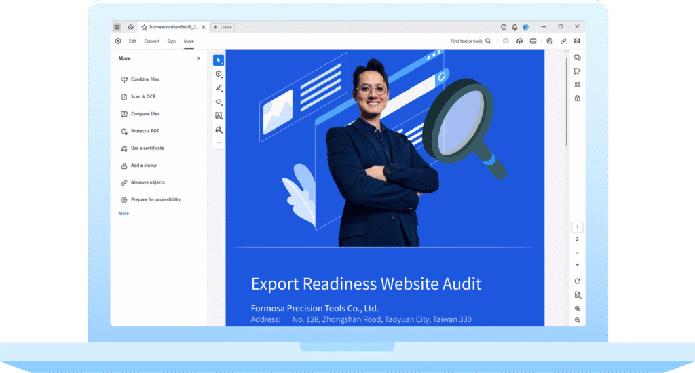The image size is (695, 373).
Task: Go to next page with down chevron
Action: [577, 264]
